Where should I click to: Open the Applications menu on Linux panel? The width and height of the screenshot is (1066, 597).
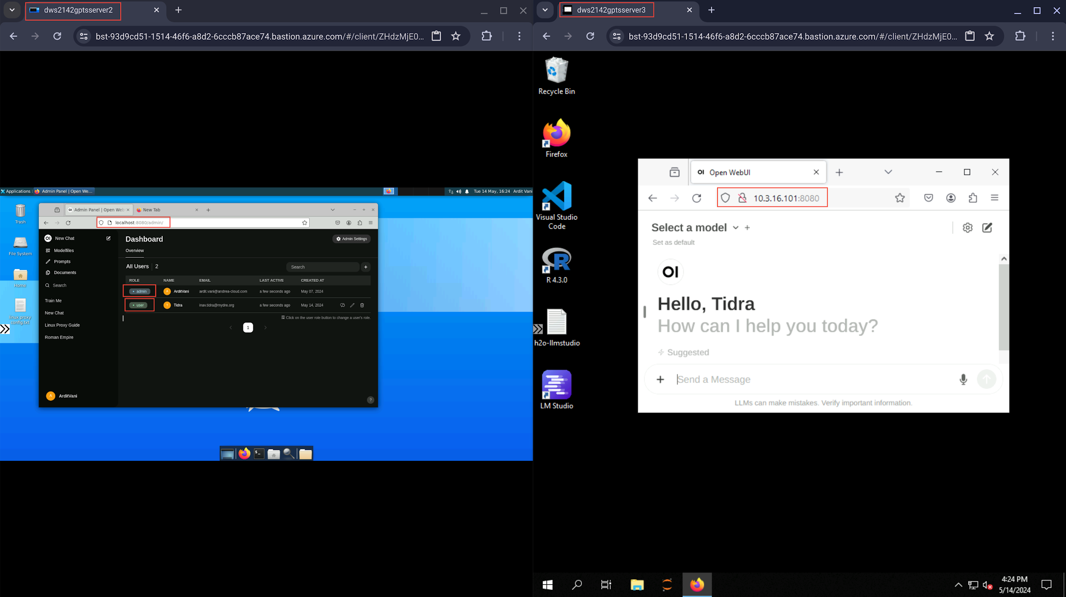16,191
